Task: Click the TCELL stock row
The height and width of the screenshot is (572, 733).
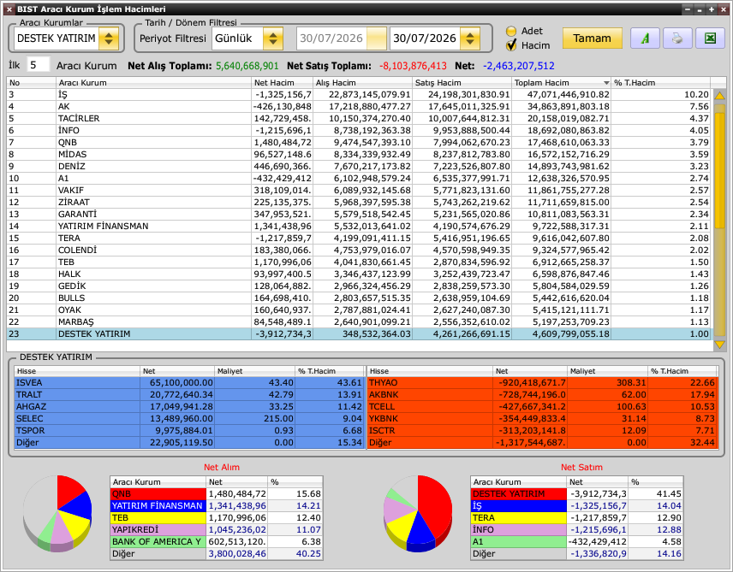Action: pos(542,406)
